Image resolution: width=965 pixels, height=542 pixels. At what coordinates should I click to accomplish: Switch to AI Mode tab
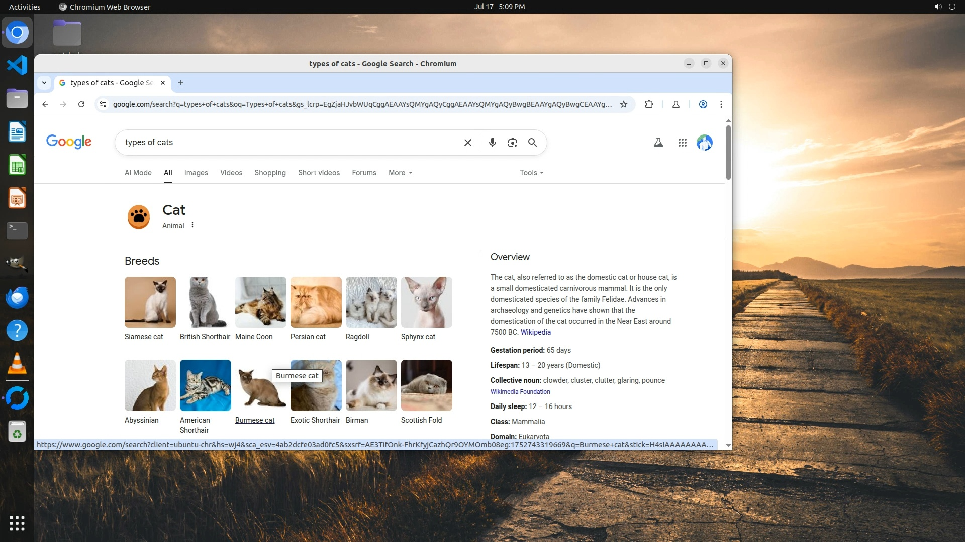point(138,173)
